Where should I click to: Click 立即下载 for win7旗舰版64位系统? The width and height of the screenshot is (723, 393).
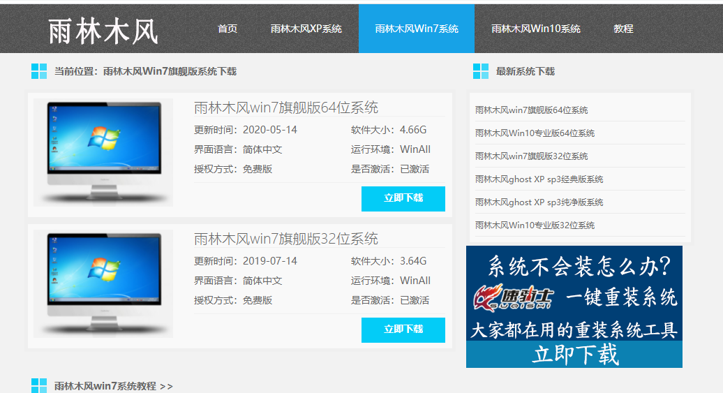click(403, 198)
